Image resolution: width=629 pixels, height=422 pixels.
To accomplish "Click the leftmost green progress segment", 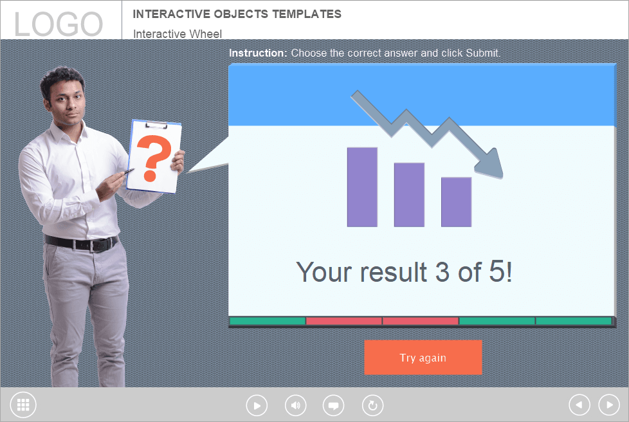I will tap(266, 320).
